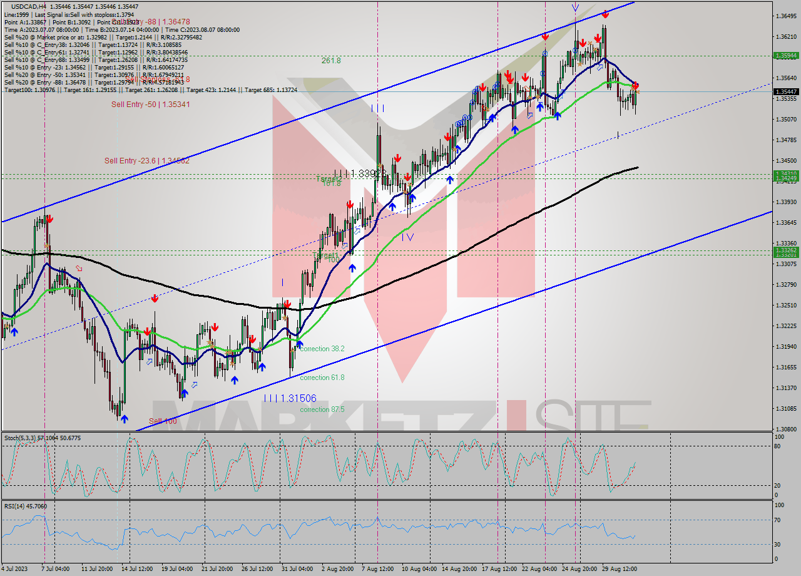Screen dimensions: 801x576
Task: Click the '14 Aug 20:00' time label
Action: (459, 569)
